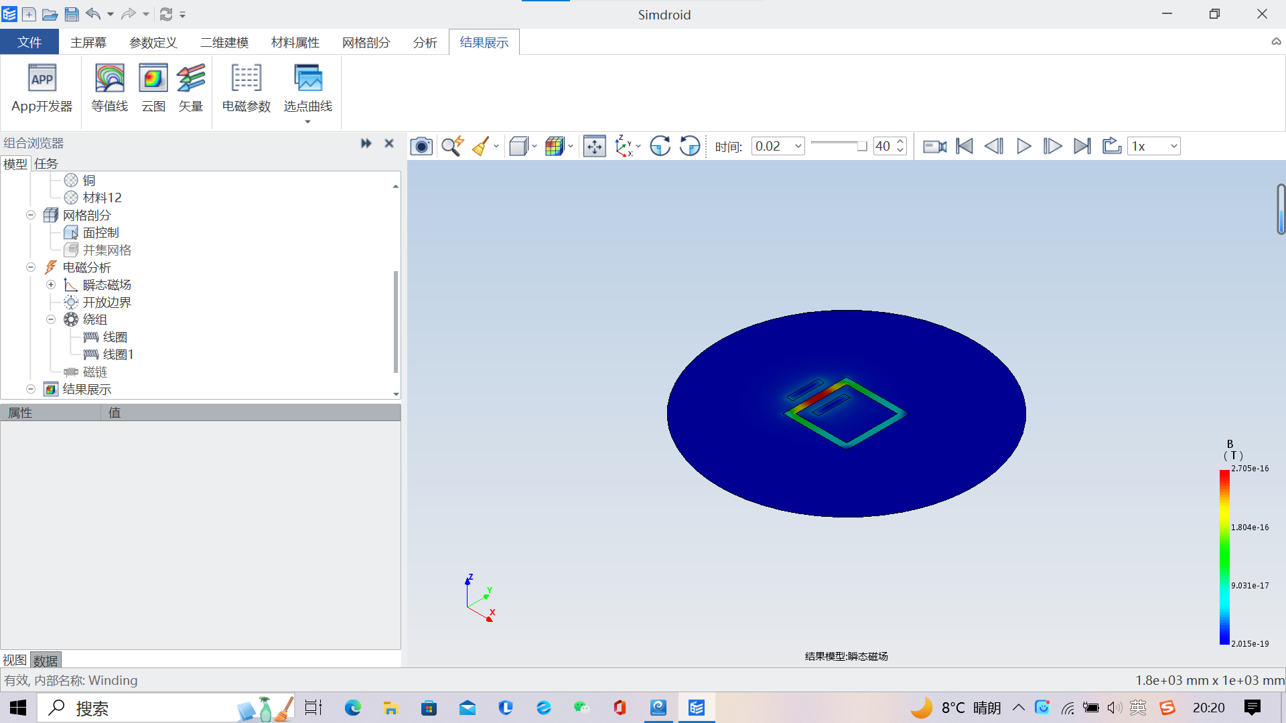Step to previous frame
The image size is (1286, 723).
point(994,146)
